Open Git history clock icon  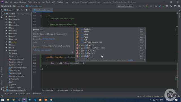pyautogui.click(x=167, y=6)
